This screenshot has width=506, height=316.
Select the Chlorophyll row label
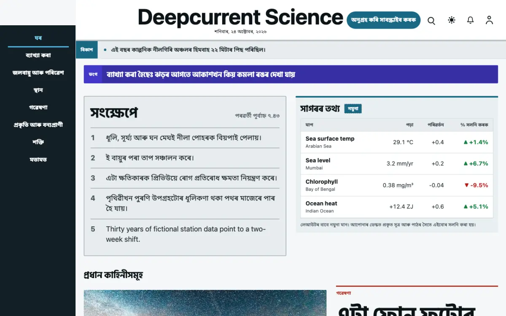pyautogui.click(x=322, y=182)
